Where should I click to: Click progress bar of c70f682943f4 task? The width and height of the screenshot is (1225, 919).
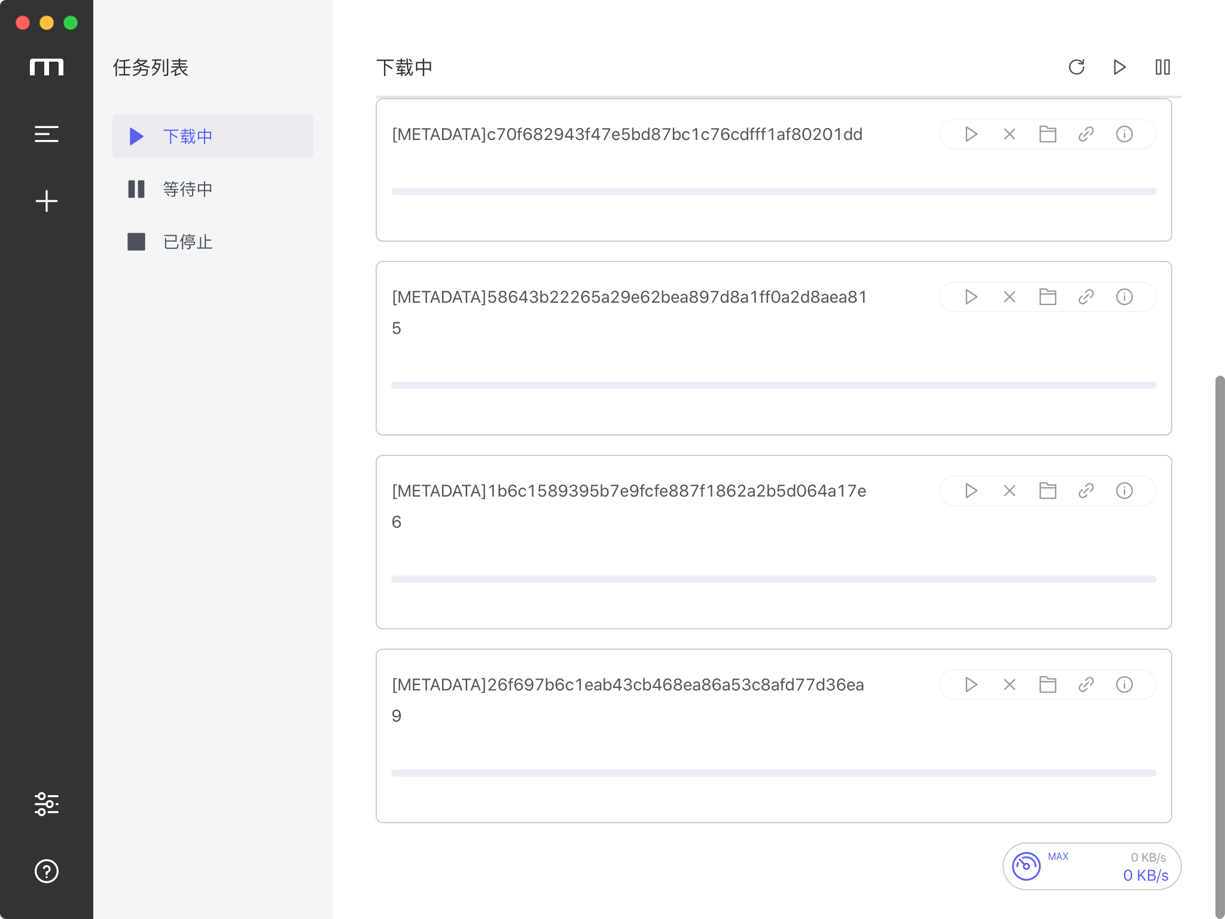tap(773, 191)
